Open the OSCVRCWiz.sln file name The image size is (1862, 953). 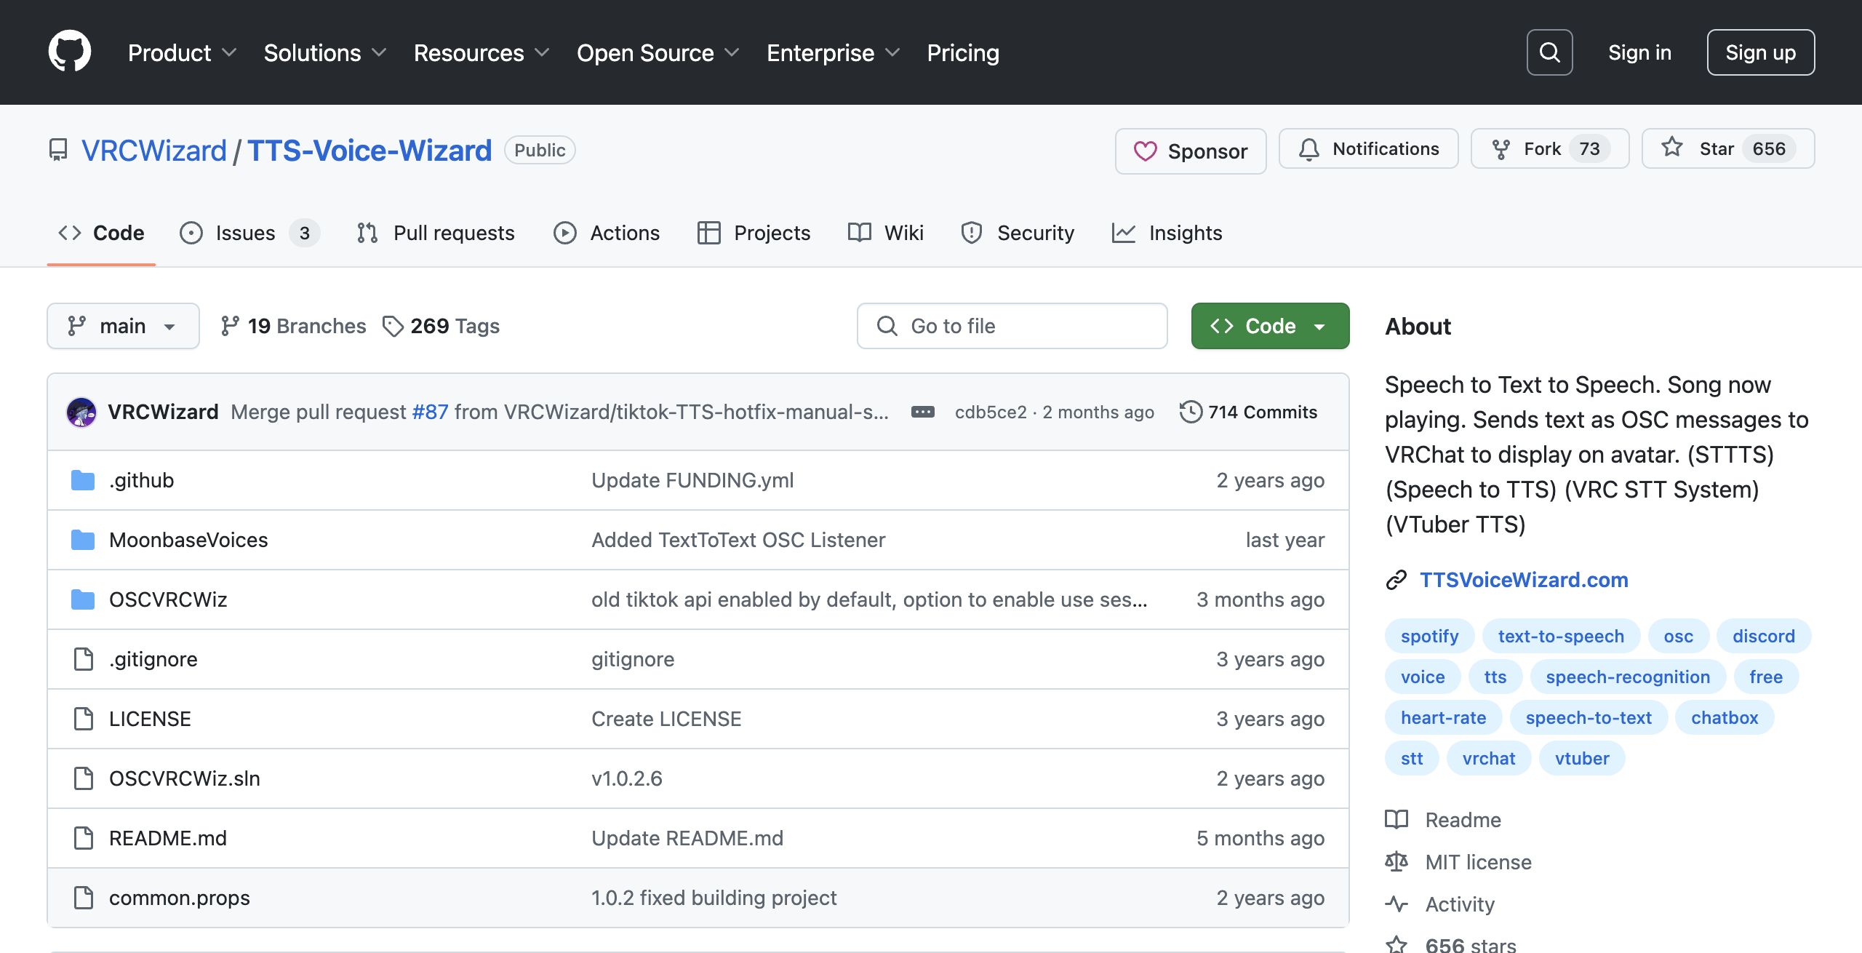(x=185, y=778)
